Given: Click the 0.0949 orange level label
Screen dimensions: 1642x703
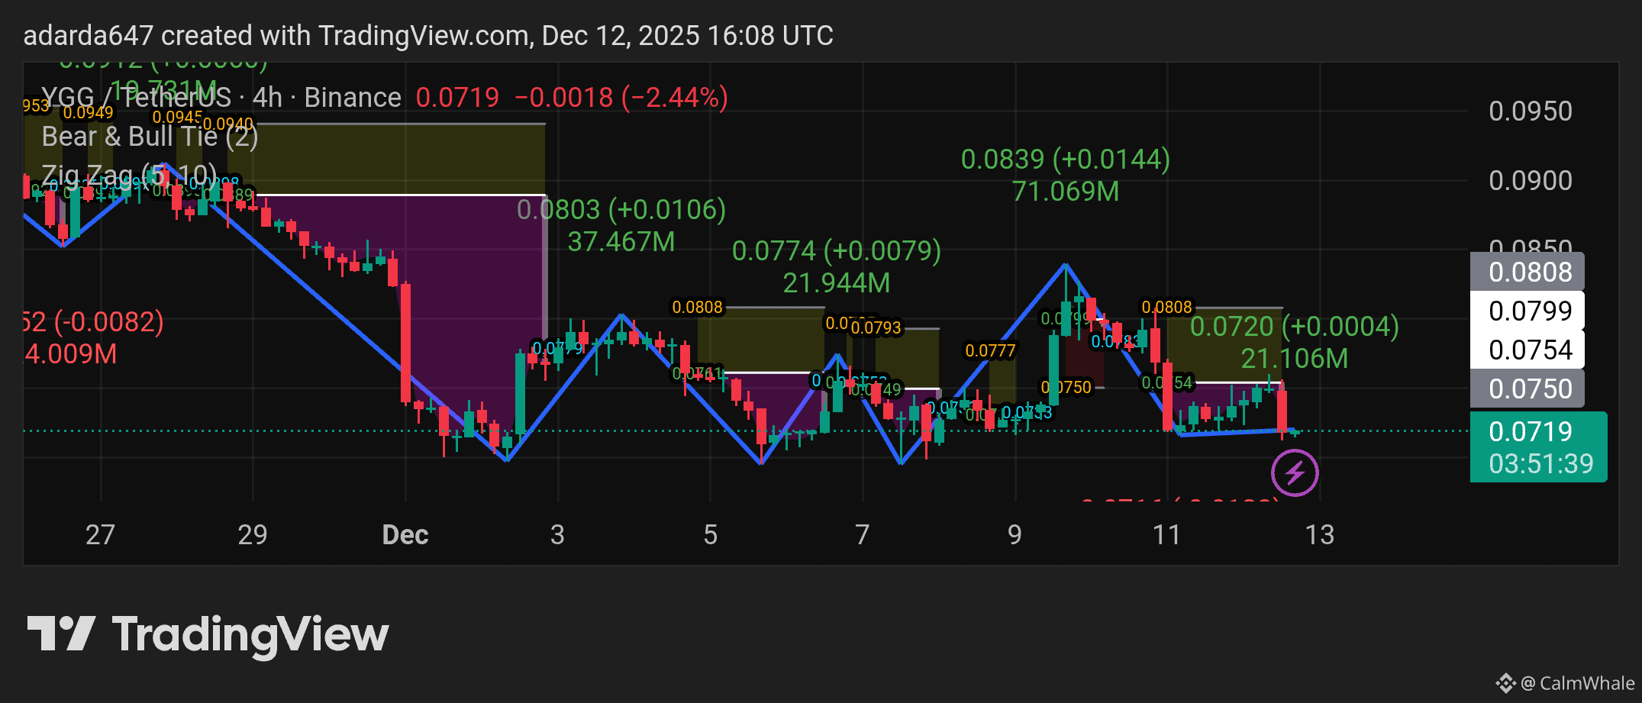Looking at the screenshot, I should click(x=88, y=113).
